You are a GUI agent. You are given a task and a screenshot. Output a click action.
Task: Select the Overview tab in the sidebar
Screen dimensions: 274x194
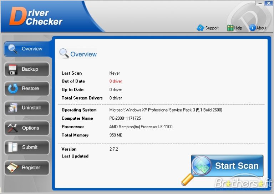27,49
